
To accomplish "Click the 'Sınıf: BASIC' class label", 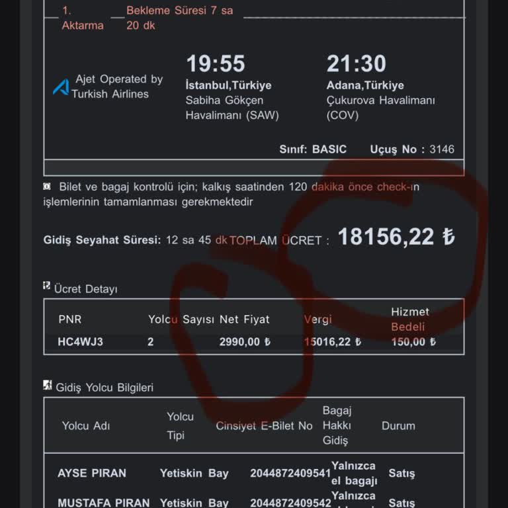I will (313, 149).
